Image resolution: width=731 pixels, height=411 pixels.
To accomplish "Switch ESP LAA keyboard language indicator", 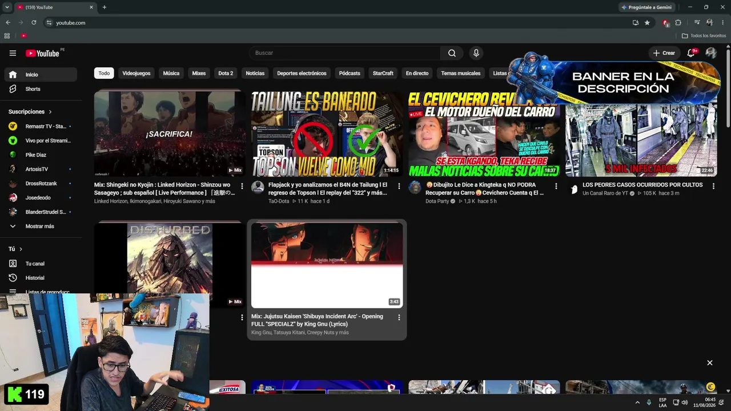I will 662,402.
